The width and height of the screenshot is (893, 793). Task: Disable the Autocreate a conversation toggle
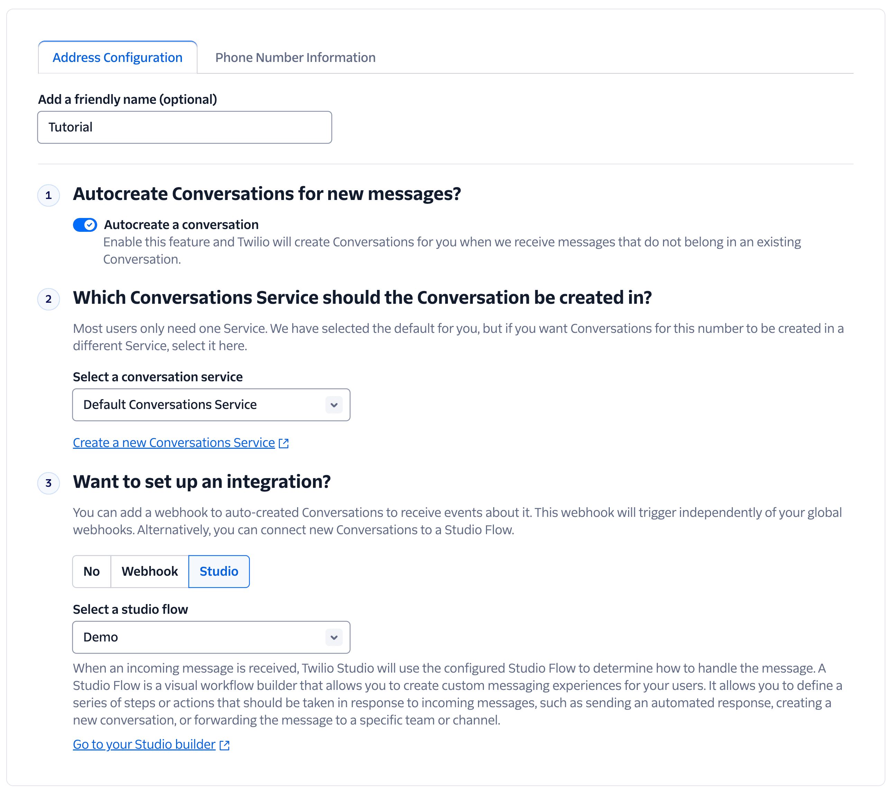tap(85, 225)
